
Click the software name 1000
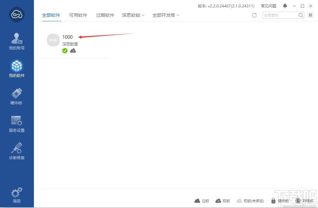coord(67,37)
